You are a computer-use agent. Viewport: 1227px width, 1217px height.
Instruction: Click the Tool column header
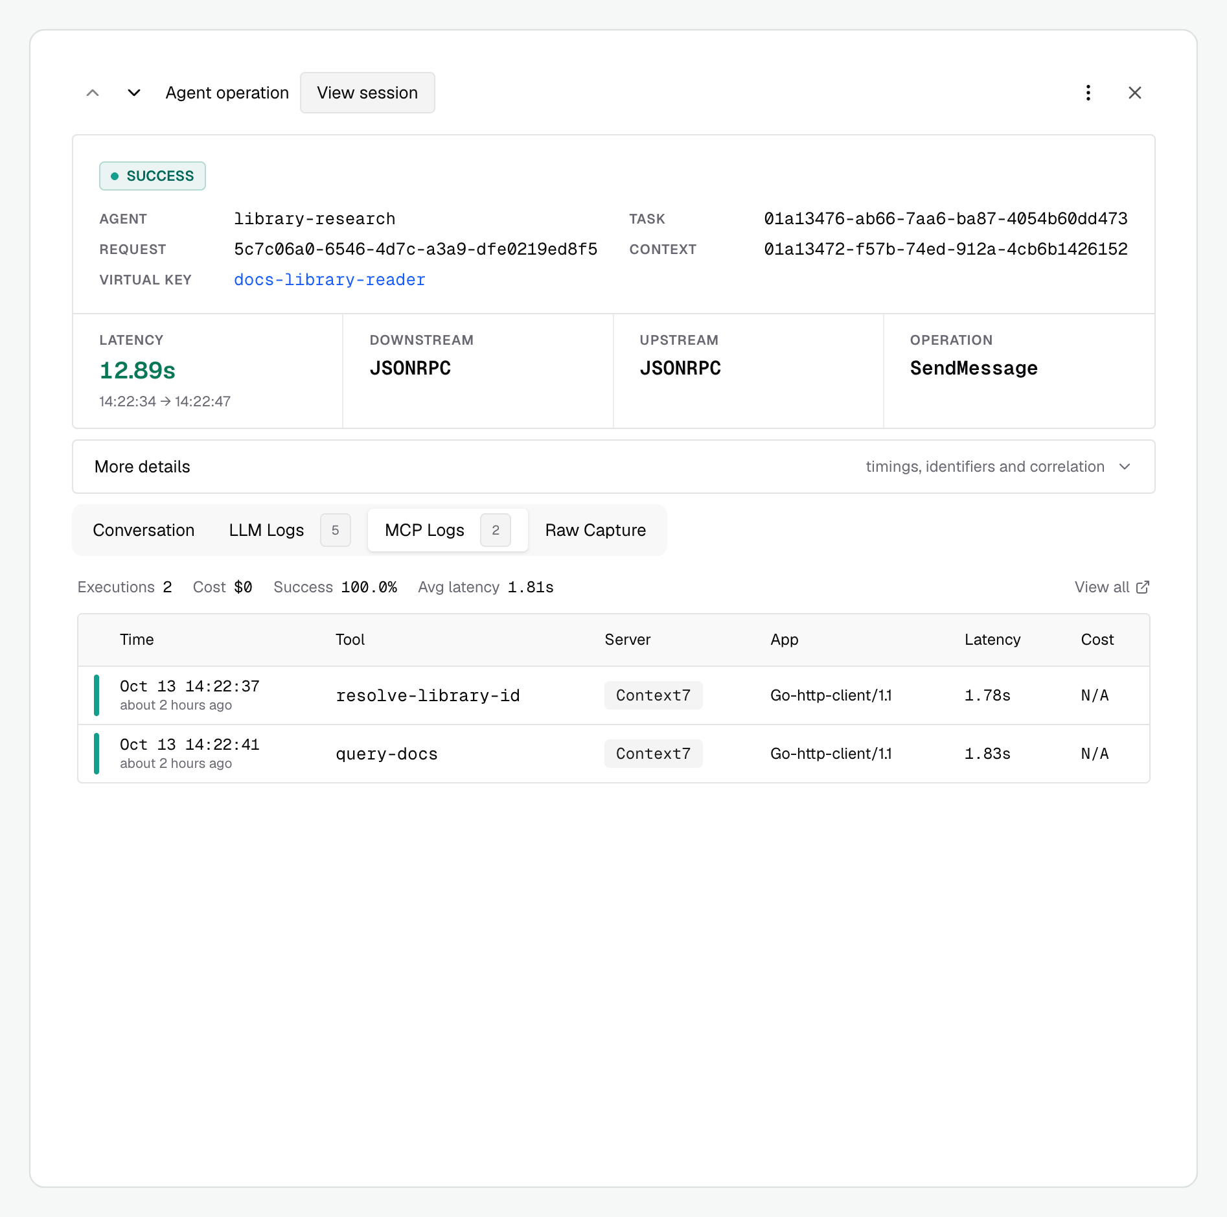tap(350, 640)
